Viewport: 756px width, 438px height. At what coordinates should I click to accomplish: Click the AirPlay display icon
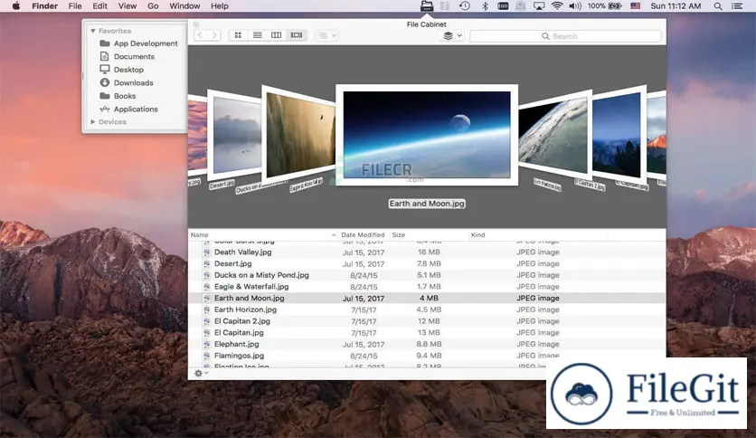(x=539, y=5)
